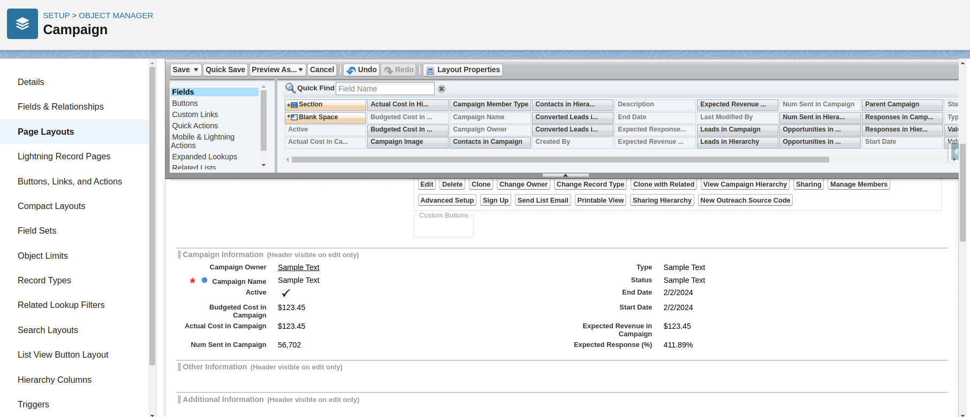Click the Campaign object layers icon
Screen dimensions: 970x417
tap(22, 24)
